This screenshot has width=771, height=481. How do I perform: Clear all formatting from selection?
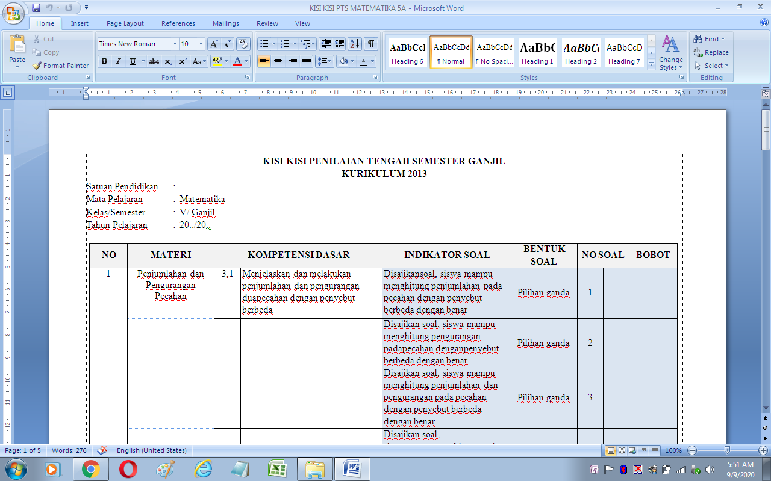pyautogui.click(x=243, y=44)
